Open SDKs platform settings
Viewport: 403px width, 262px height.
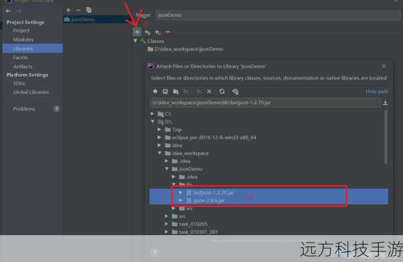click(x=19, y=83)
